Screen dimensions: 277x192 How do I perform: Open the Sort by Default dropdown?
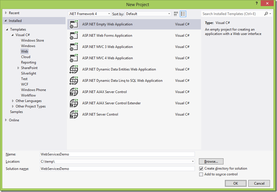pos(148,14)
